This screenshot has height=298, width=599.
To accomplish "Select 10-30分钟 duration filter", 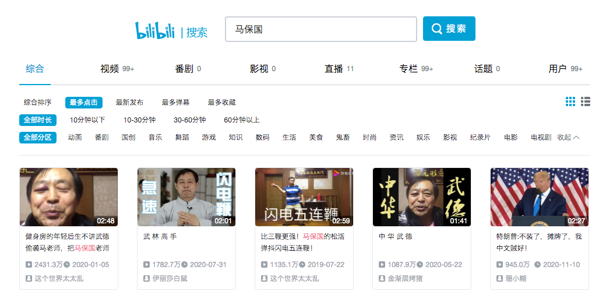I will 139,120.
